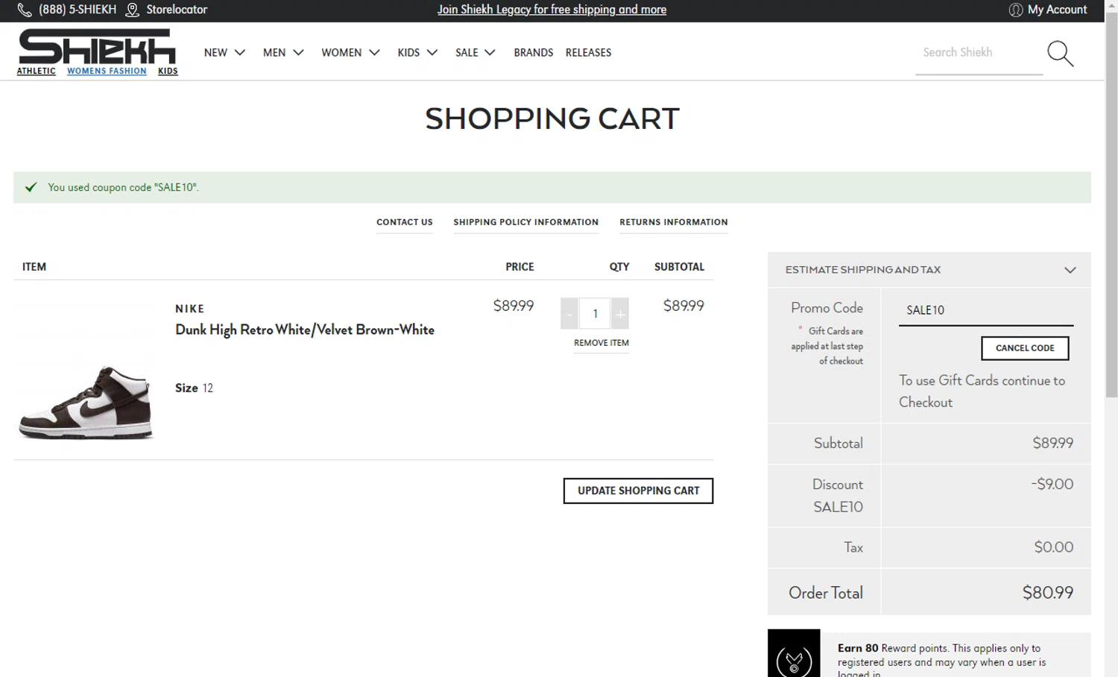Image resolution: width=1118 pixels, height=677 pixels.
Task: Click the Storelocator link text
Action: tap(177, 10)
